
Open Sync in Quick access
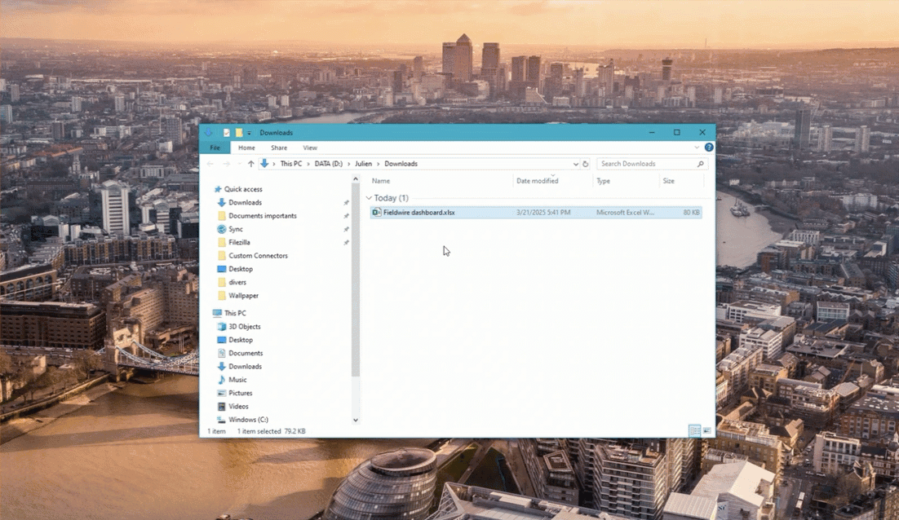[x=236, y=229]
